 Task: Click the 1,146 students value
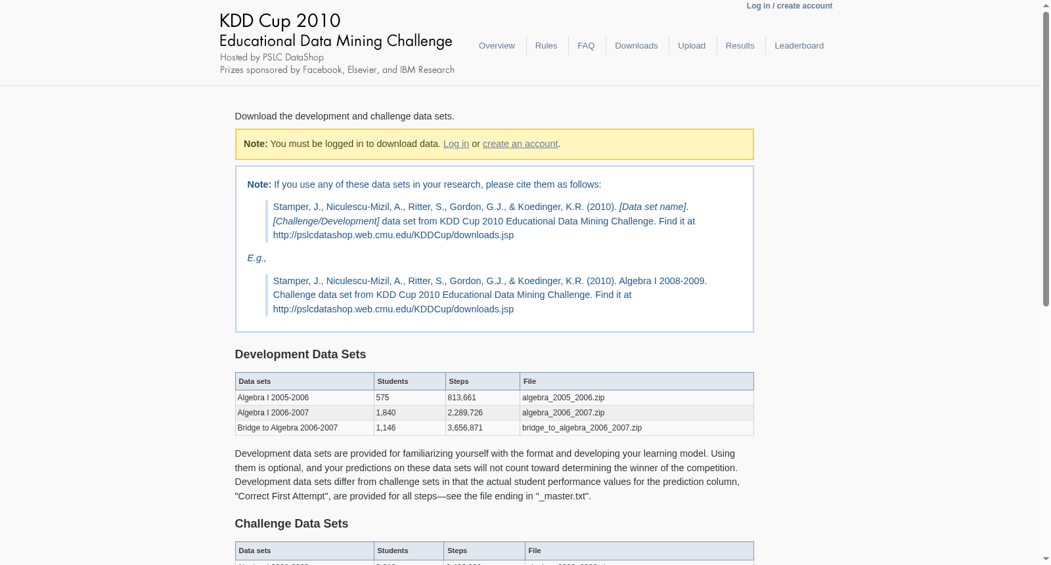pyautogui.click(x=386, y=428)
